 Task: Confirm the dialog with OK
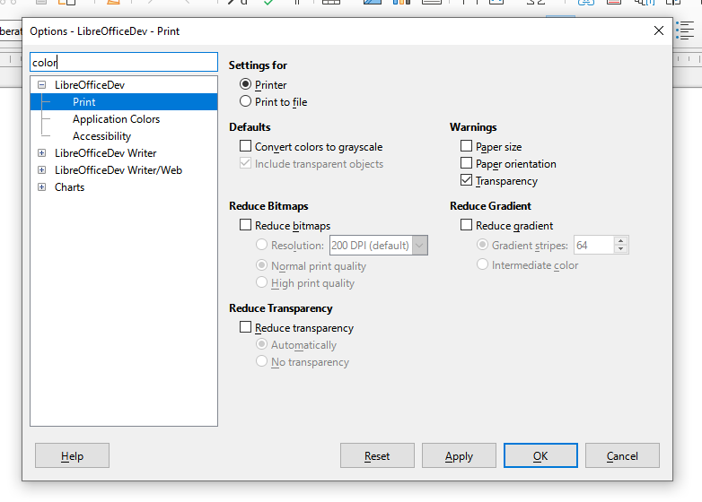[x=540, y=455]
